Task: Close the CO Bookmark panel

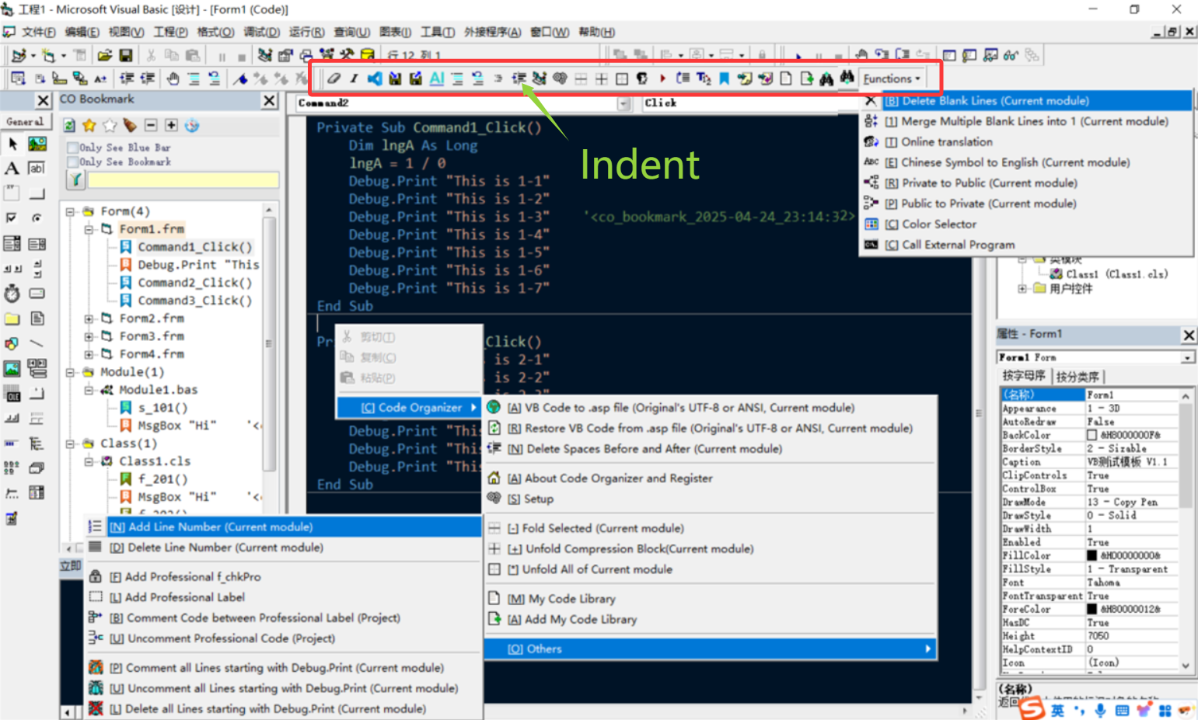Action: pyautogui.click(x=269, y=100)
